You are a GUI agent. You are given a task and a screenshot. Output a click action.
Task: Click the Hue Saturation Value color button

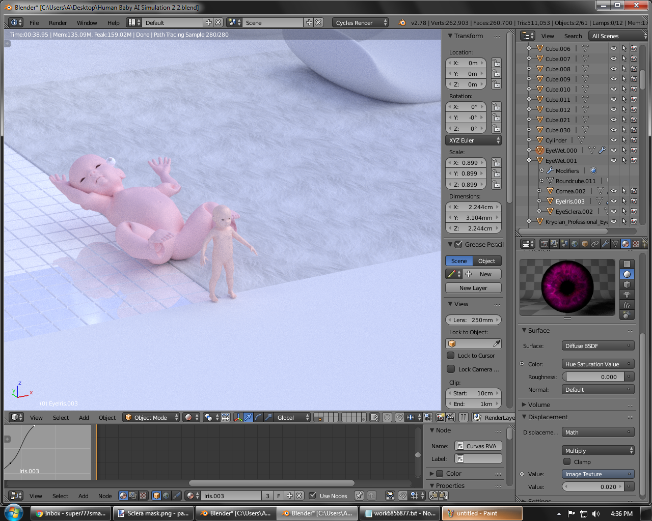click(x=598, y=364)
